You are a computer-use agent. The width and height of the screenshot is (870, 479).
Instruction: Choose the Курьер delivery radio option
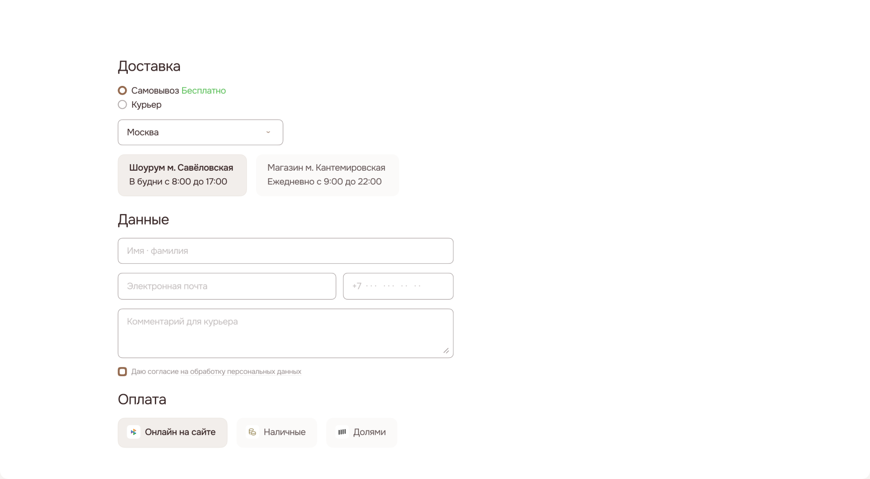(122, 104)
